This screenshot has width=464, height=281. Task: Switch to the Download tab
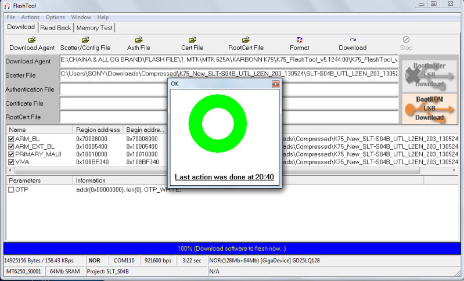click(21, 27)
